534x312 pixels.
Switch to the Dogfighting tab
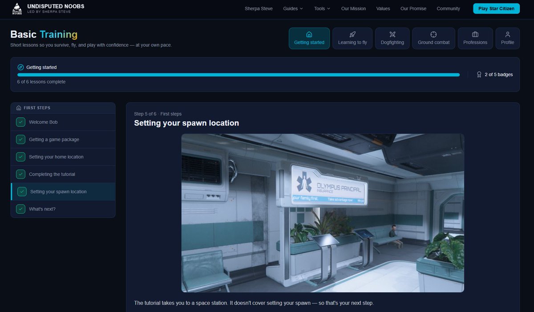(392, 38)
